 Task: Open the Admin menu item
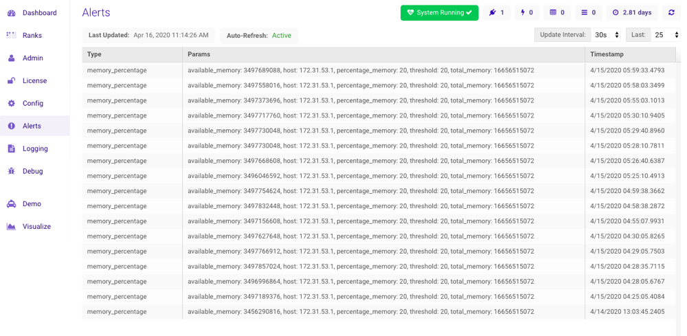click(33, 58)
